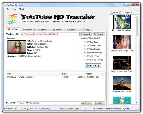Select FLV (Low Quality) radio option
Image resolution: width=143 pixels, height=114 pixels.
point(84,42)
